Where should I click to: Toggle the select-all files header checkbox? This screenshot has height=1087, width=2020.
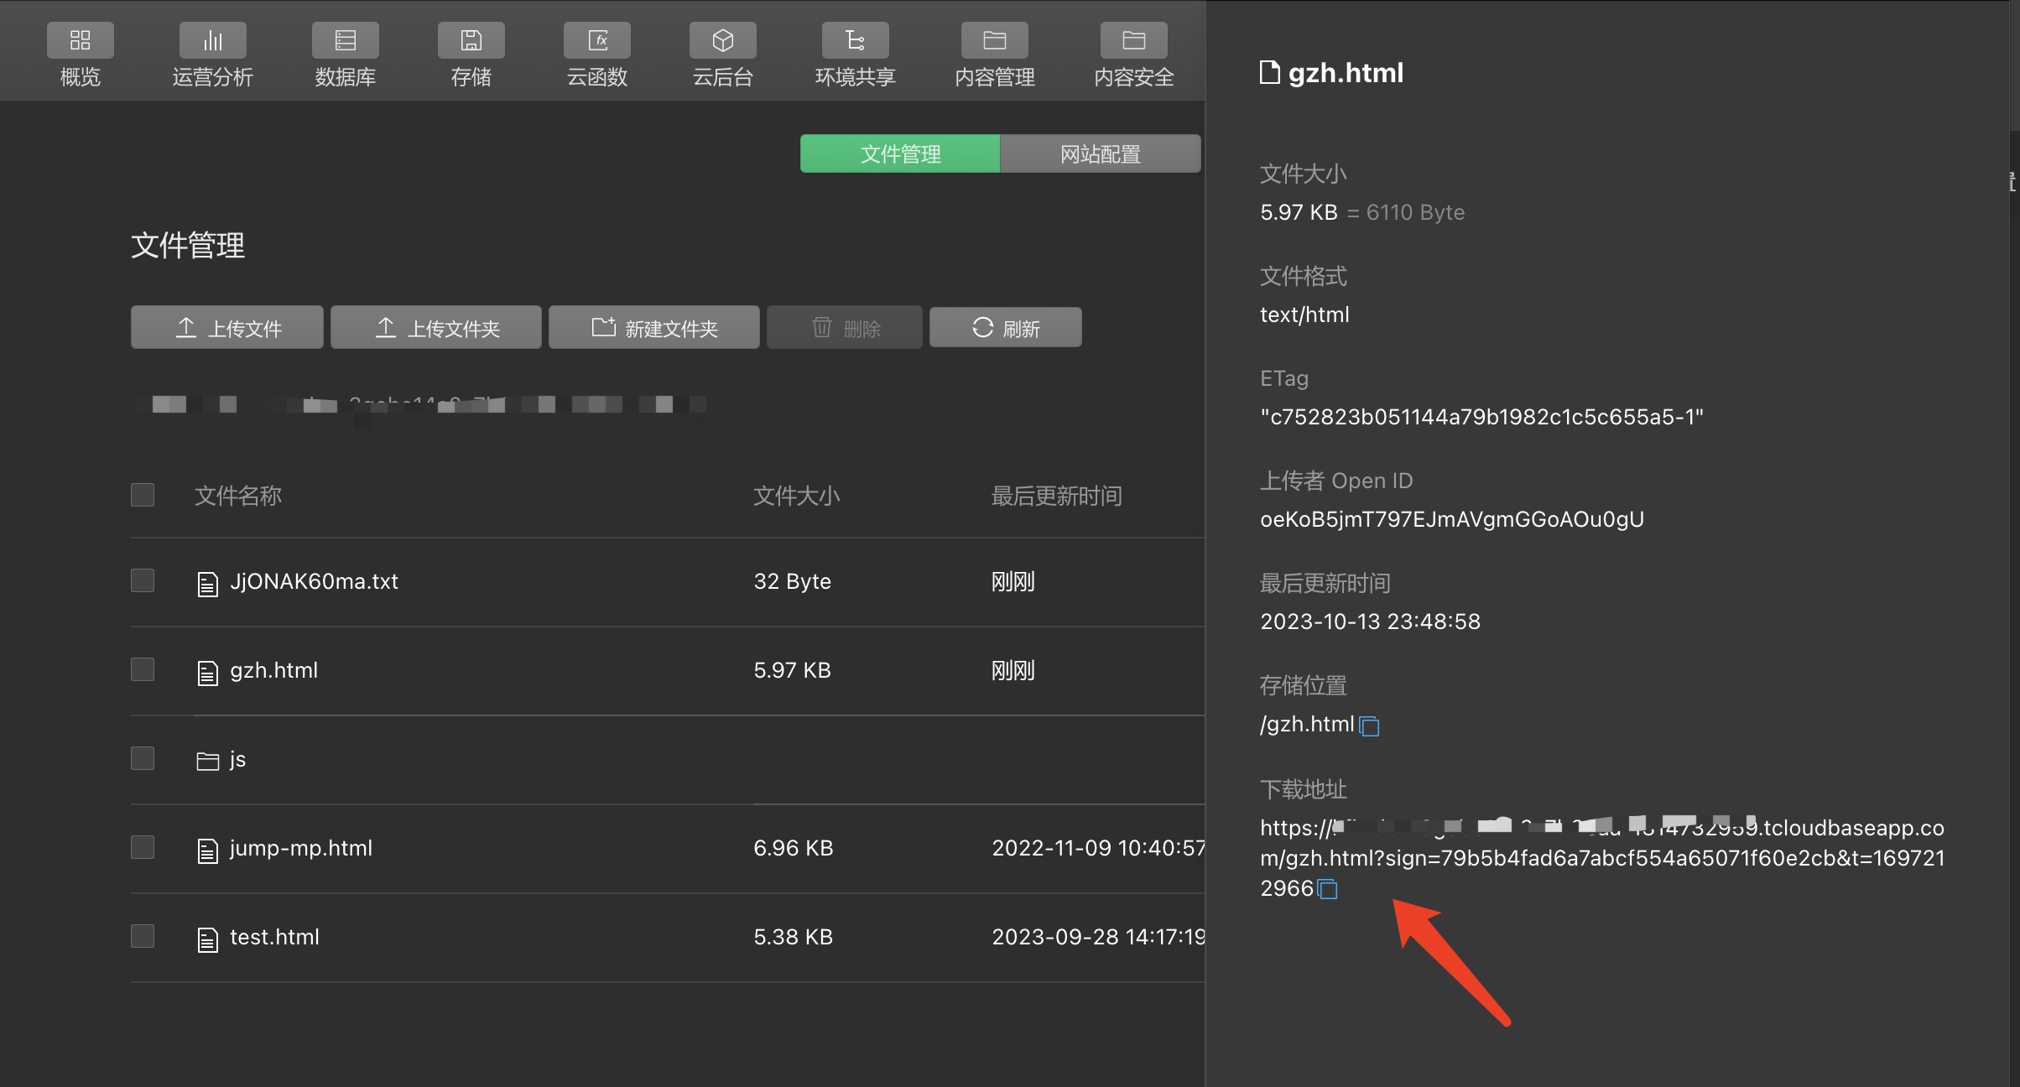(x=143, y=495)
